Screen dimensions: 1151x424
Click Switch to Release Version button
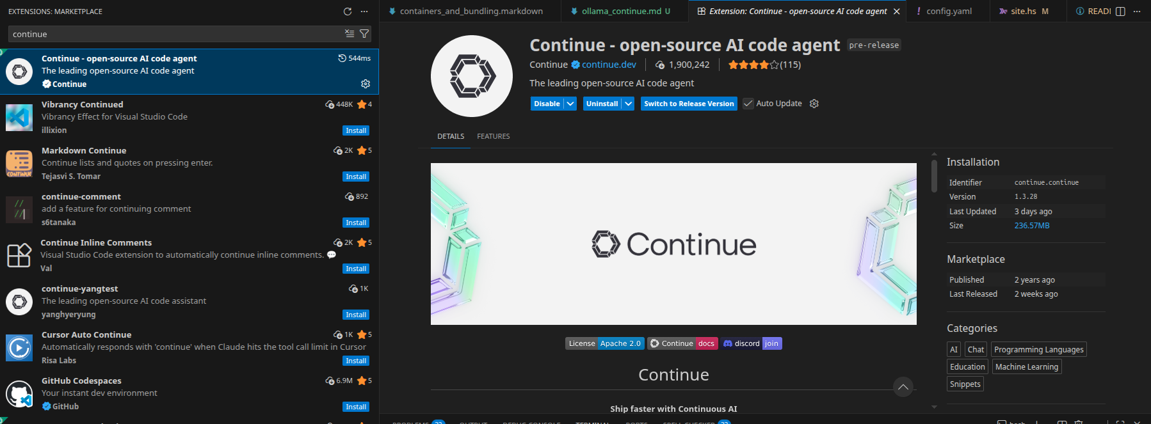coord(689,104)
